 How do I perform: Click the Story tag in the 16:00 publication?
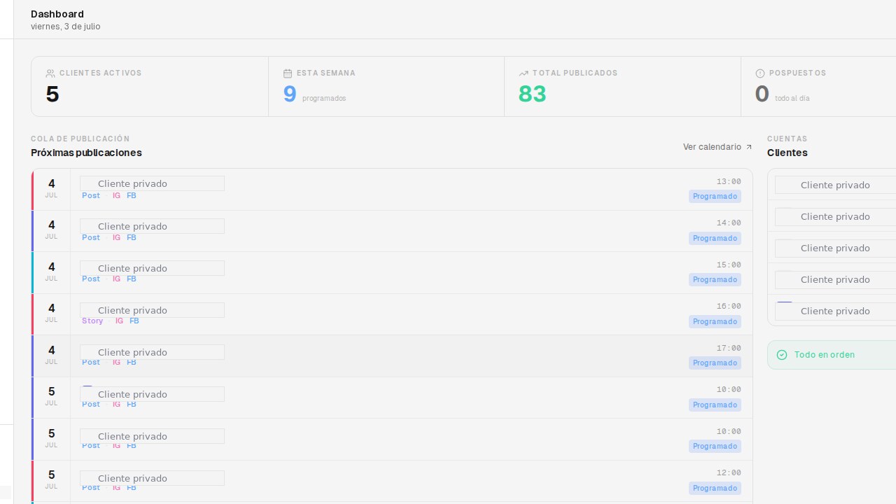click(92, 321)
